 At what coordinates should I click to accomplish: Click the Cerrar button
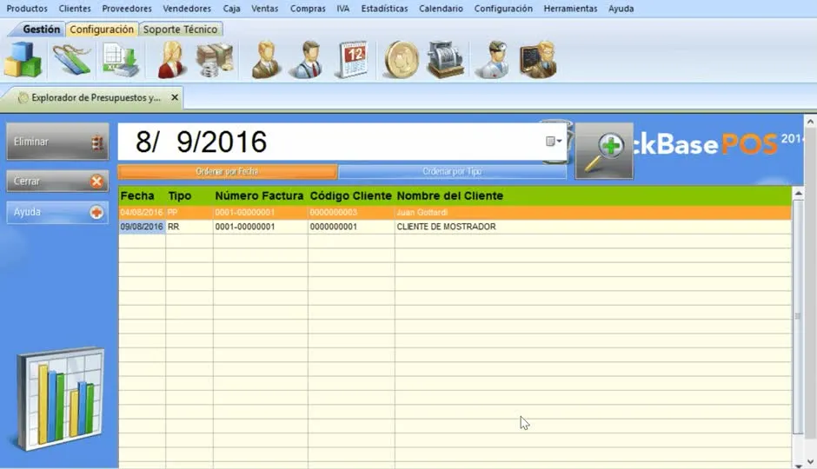click(x=58, y=182)
